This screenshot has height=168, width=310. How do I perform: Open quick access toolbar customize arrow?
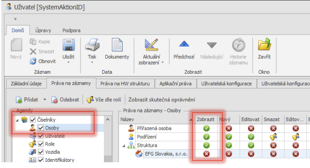(x=15, y=19)
